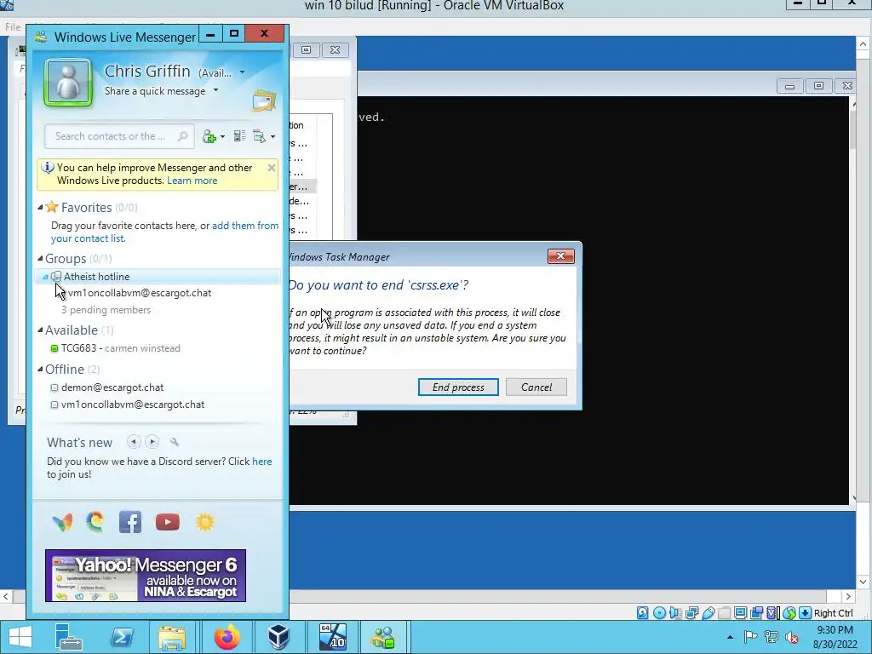Open the MSN butterfly icon

62,522
